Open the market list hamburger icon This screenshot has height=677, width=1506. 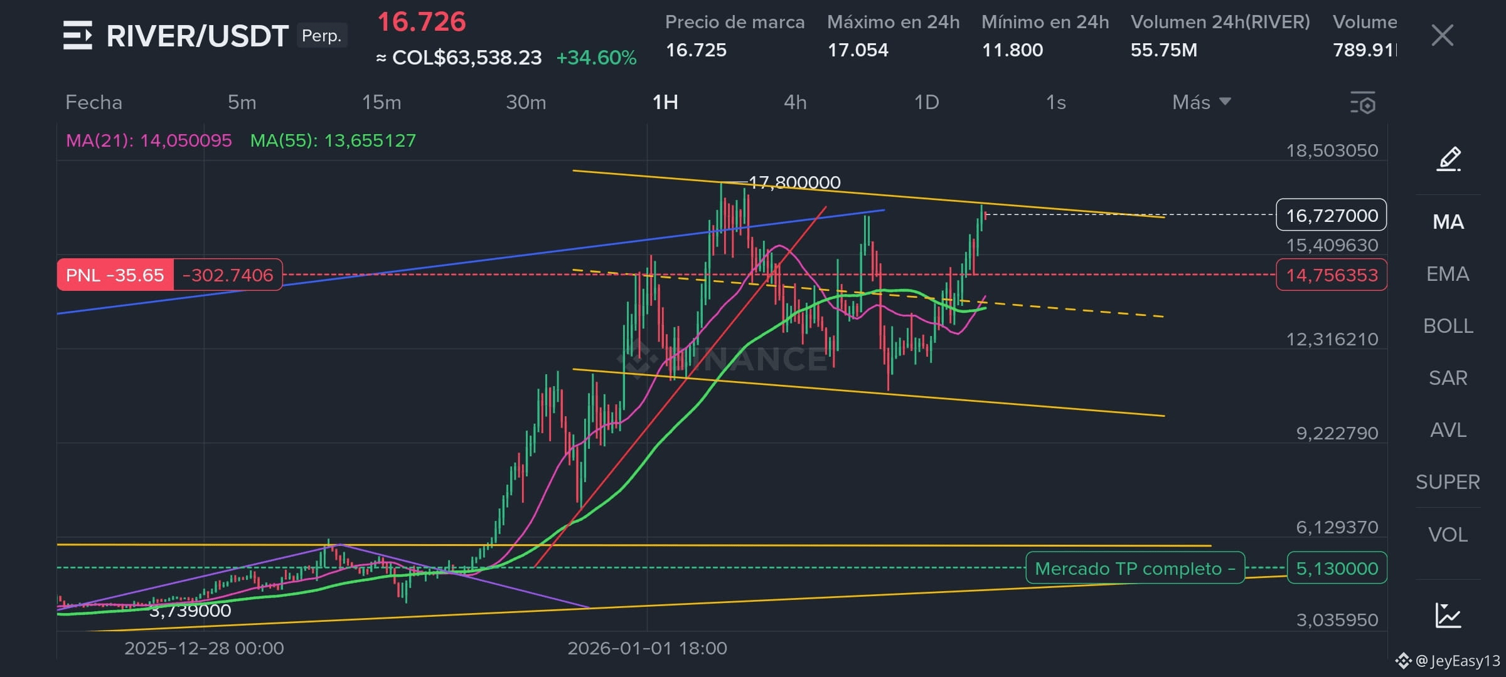(x=78, y=35)
